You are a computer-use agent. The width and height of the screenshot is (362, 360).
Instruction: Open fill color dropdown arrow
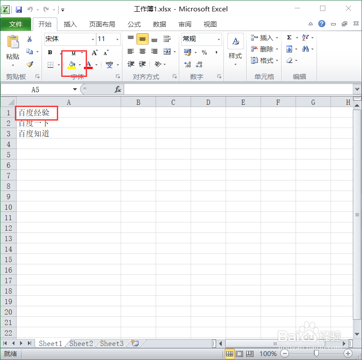tap(80, 65)
